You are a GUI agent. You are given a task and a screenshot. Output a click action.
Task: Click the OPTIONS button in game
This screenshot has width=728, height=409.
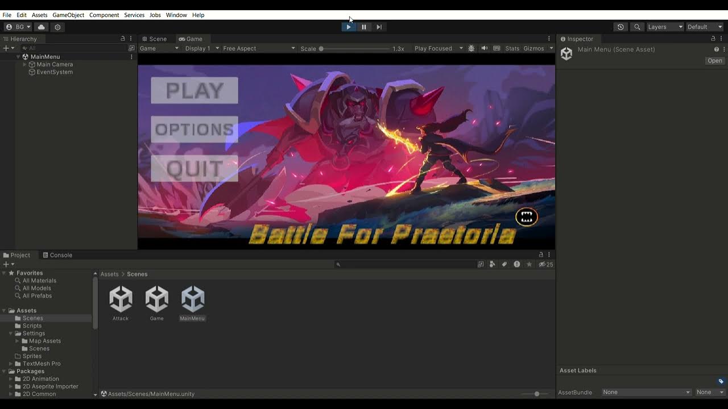click(x=195, y=130)
